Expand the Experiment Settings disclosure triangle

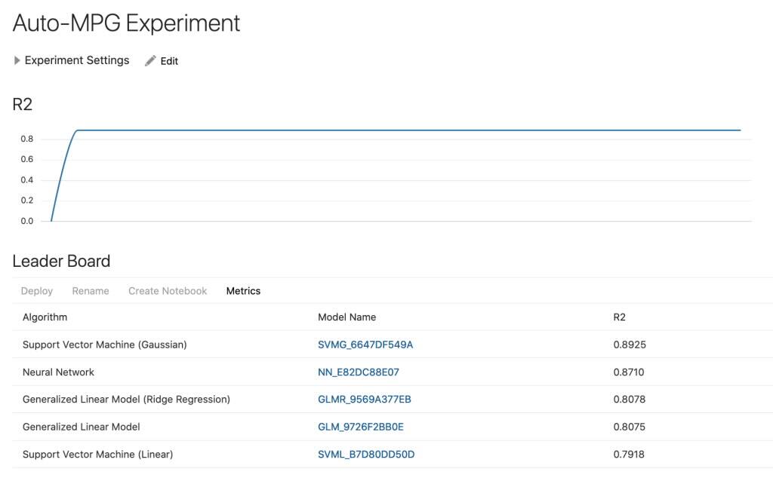17,60
